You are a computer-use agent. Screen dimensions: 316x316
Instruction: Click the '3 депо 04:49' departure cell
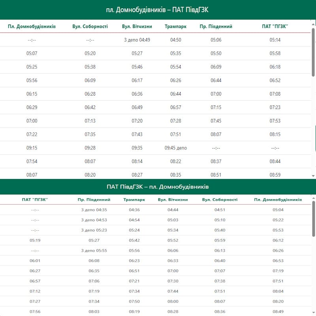pyautogui.click(x=137, y=40)
